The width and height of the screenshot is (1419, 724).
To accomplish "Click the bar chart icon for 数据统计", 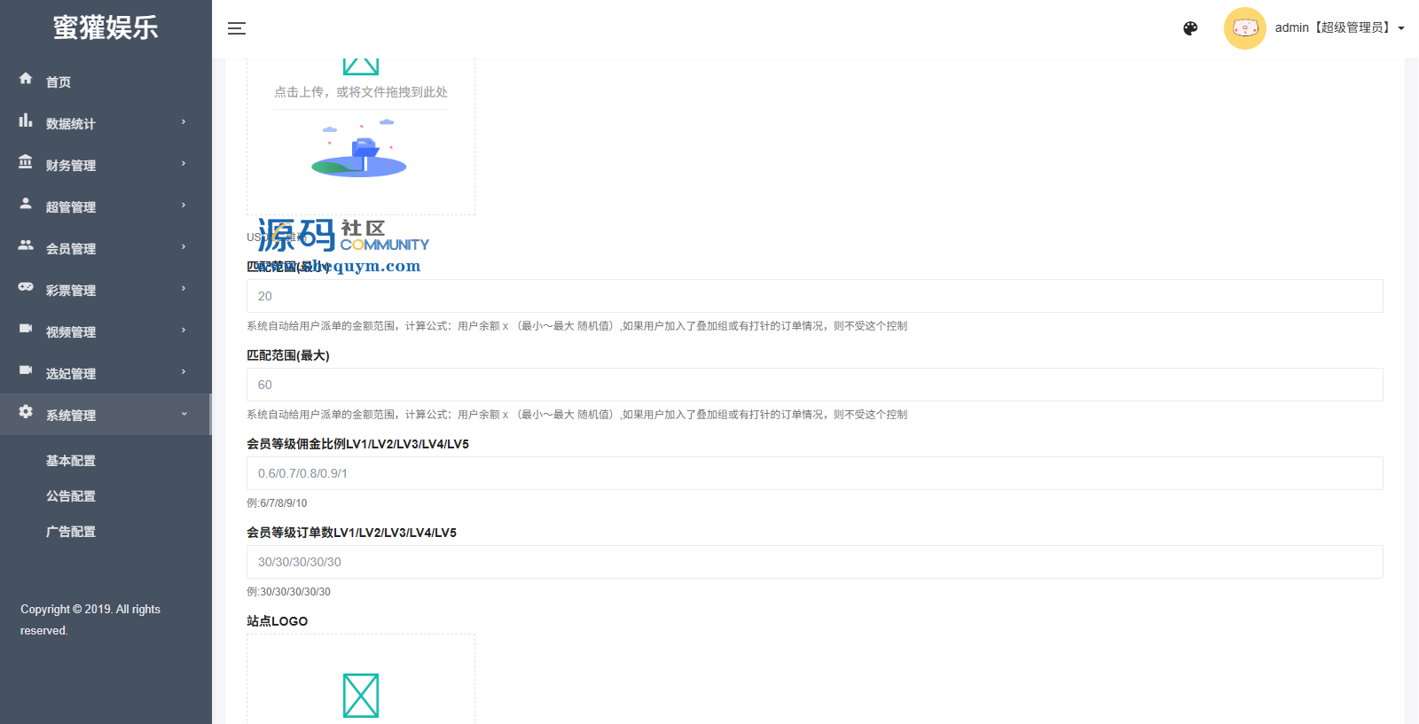I will [26, 121].
